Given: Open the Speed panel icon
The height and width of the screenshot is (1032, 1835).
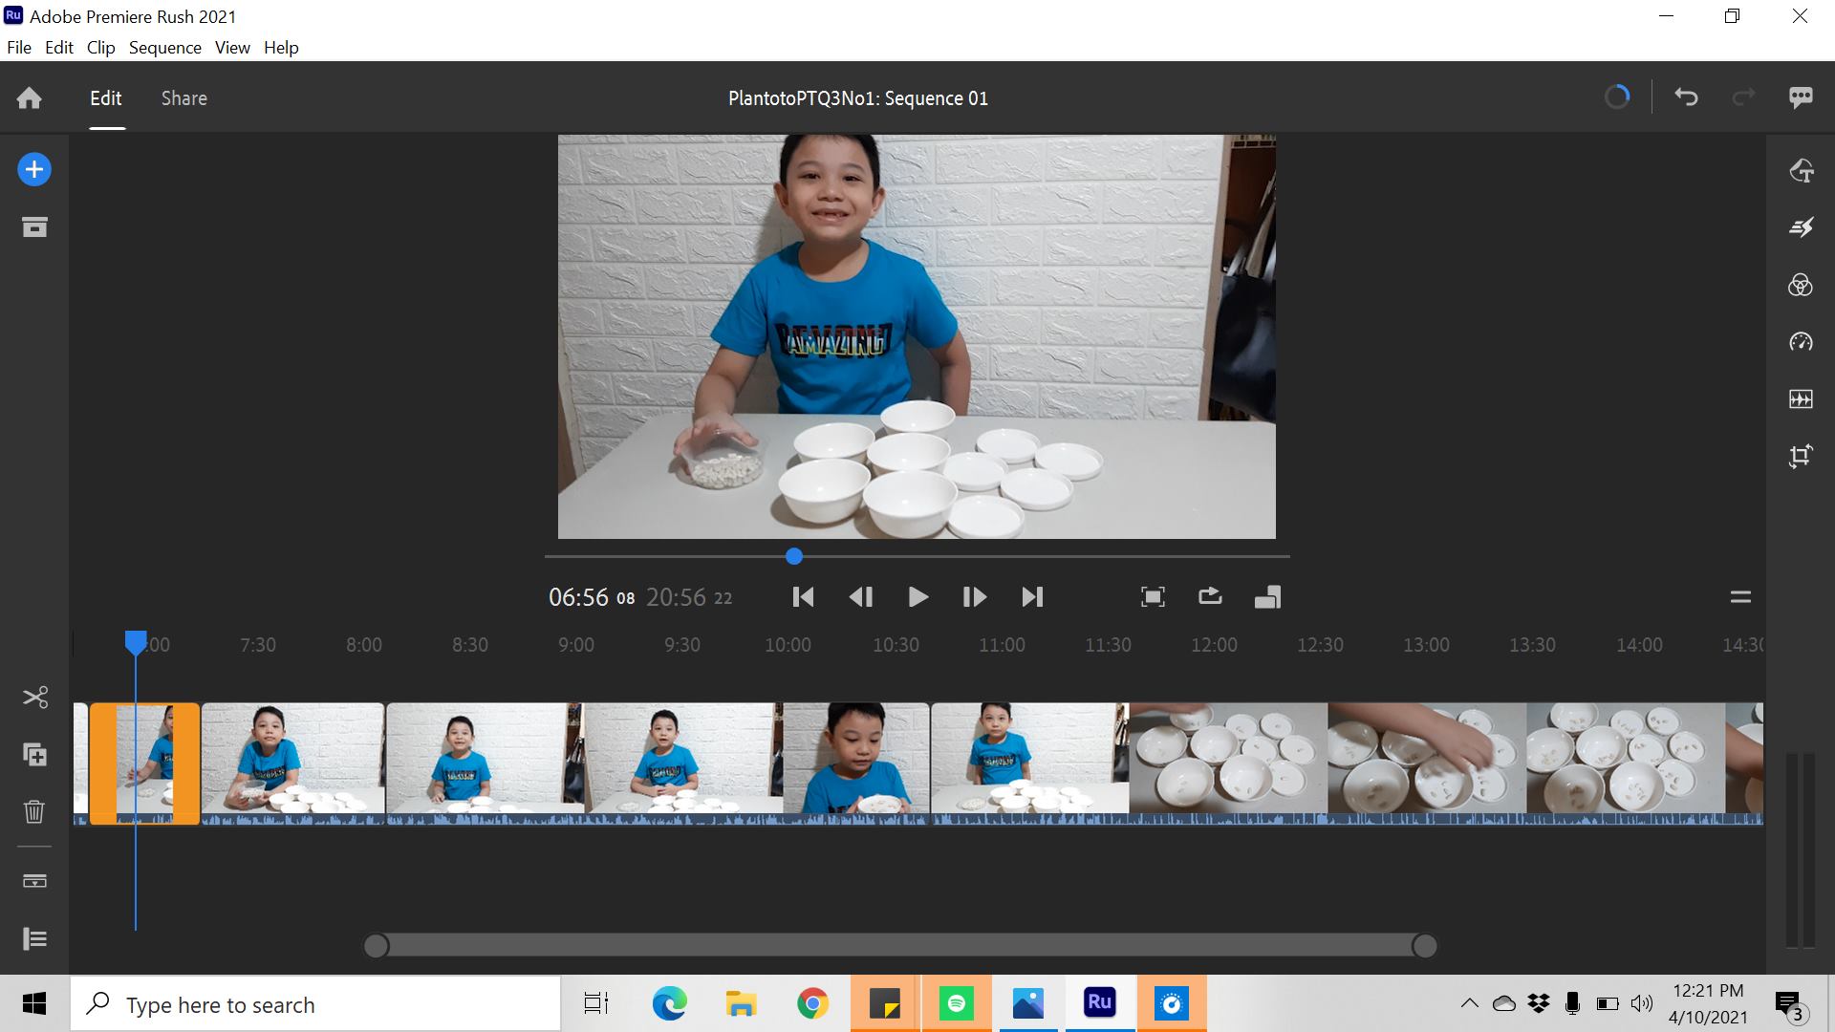Looking at the screenshot, I should coord(1801,342).
